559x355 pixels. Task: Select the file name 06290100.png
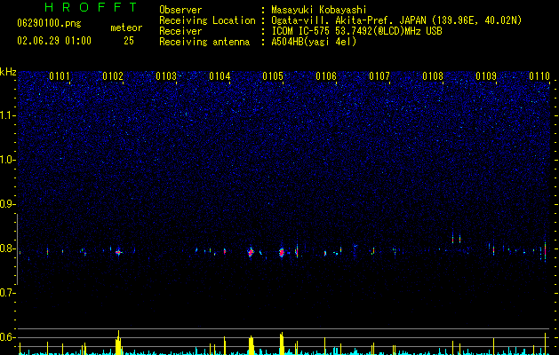[x=49, y=24]
